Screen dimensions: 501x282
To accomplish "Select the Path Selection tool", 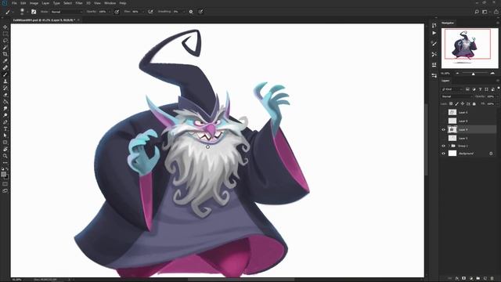I will tap(5, 136).
